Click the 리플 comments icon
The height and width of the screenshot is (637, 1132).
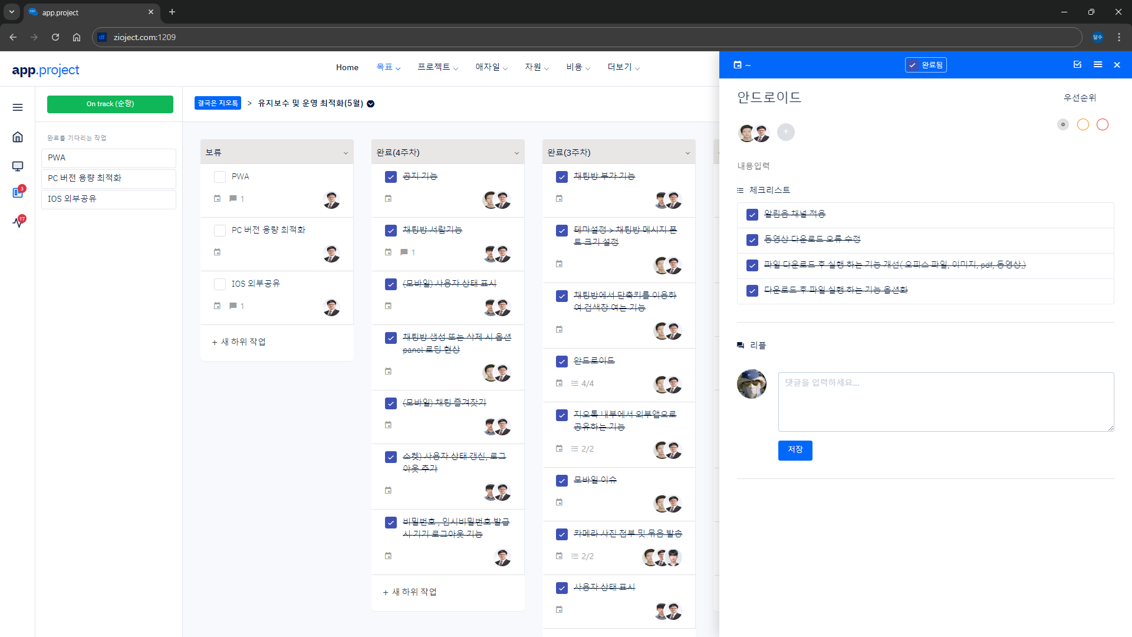(741, 346)
